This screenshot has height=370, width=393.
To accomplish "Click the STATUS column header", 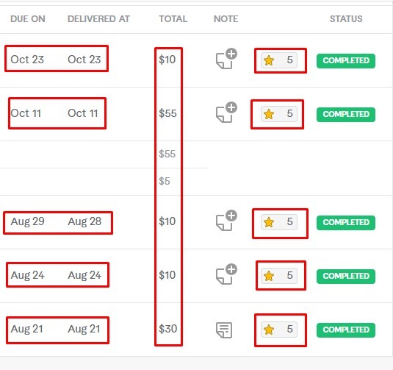I will pyautogui.click(x=346, y=19).
